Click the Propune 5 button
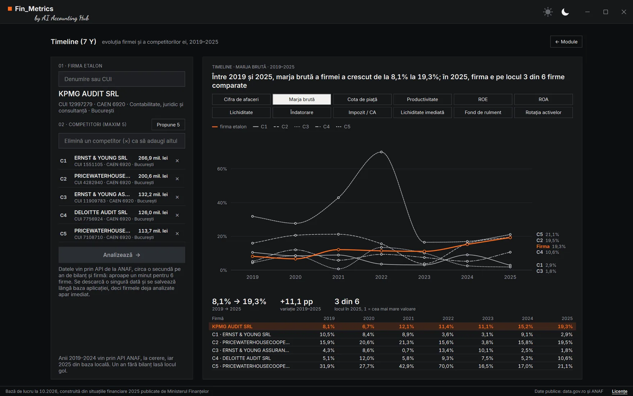633x396 pixels. [x=168, y=125]
